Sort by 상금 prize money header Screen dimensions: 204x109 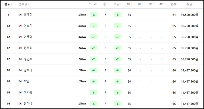tap(190, 4)
